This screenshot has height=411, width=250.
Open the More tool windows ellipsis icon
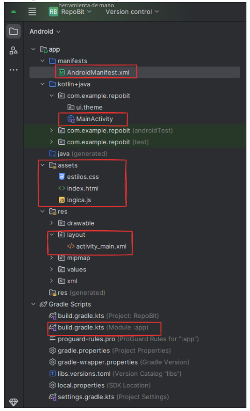[x=13, y=70]
